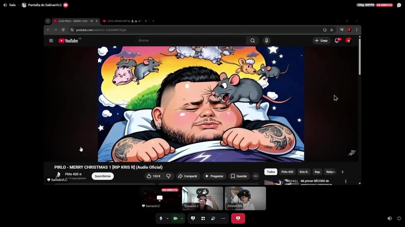The width and height of the screenshot is (405, 227).
Task: Click the Buscar search field
Action: tap(190, 40)
